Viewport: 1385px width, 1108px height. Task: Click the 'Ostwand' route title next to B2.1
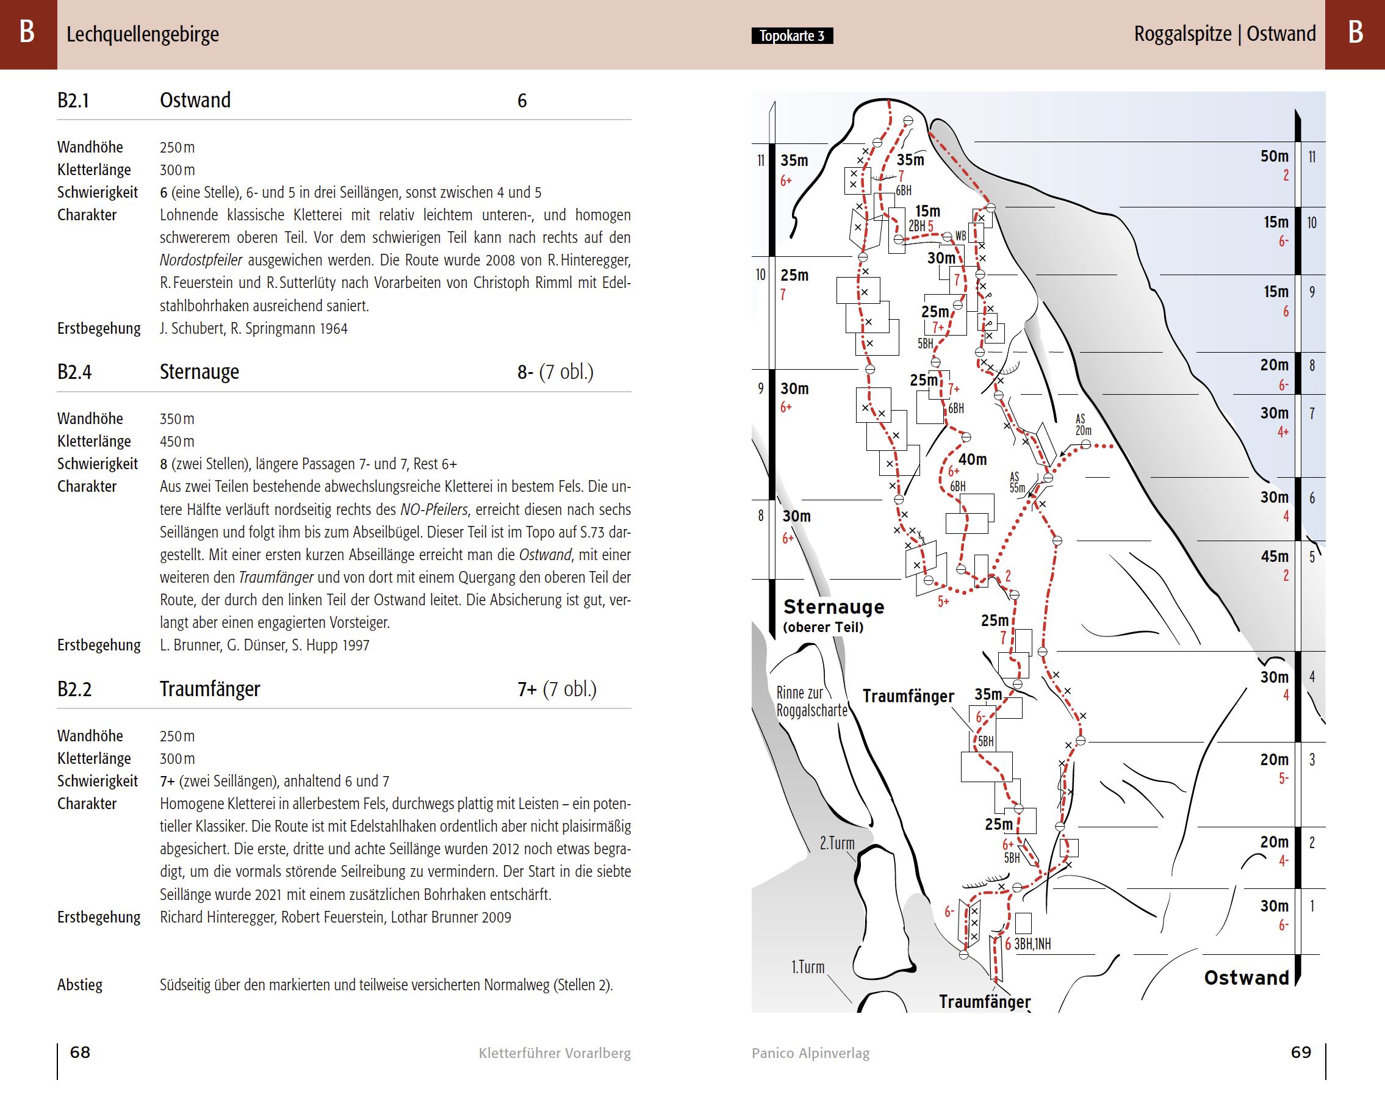(195, 100)
